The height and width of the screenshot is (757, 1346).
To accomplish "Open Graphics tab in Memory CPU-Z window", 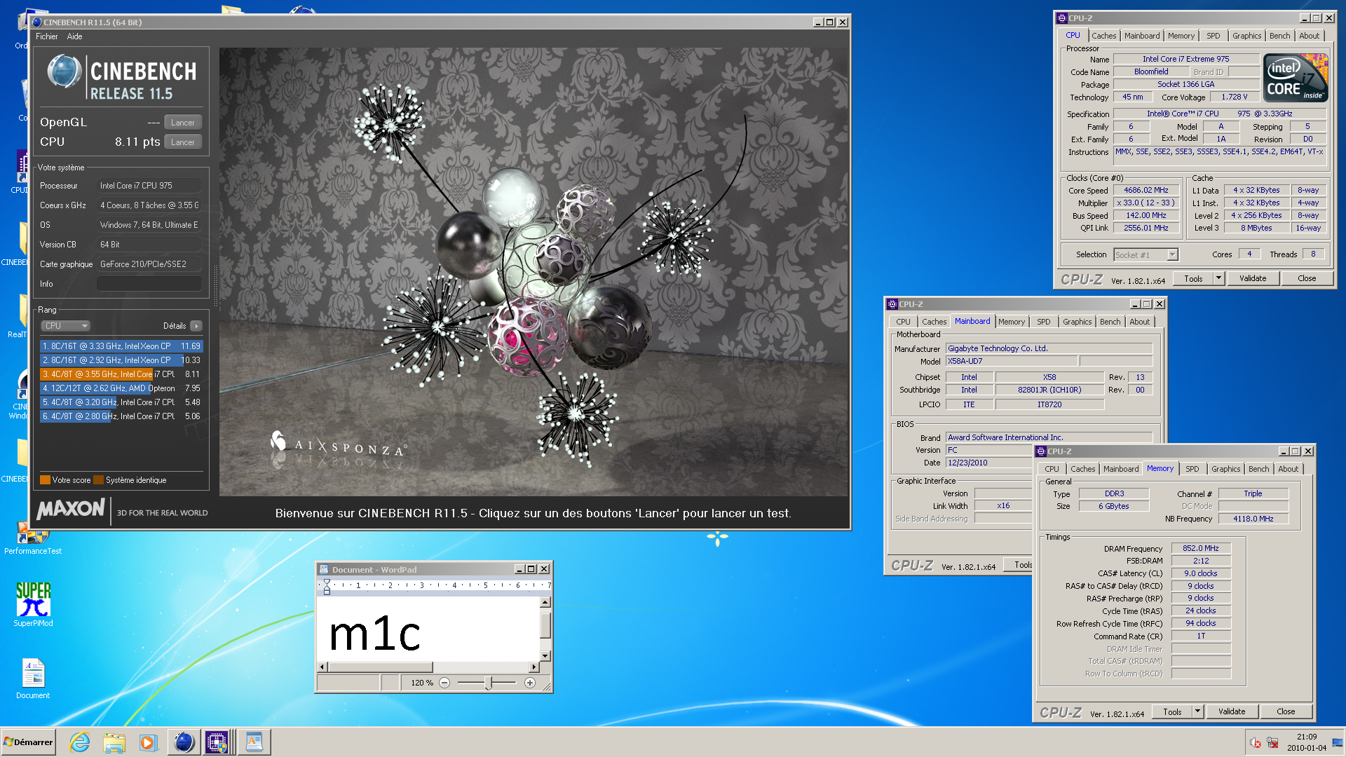I will (x=1225, y=469).
